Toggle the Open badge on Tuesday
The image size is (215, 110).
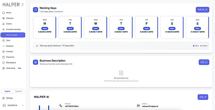pos(70,28)
